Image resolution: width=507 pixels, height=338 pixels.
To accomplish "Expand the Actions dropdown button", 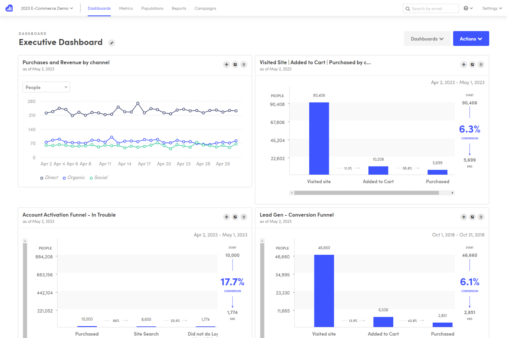I will 471,39.
